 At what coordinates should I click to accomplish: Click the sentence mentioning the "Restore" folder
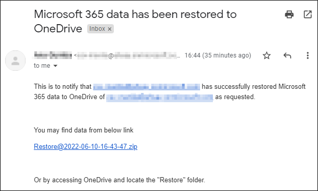pos(120,180)
